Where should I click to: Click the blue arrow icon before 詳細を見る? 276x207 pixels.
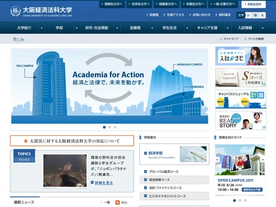92,182
